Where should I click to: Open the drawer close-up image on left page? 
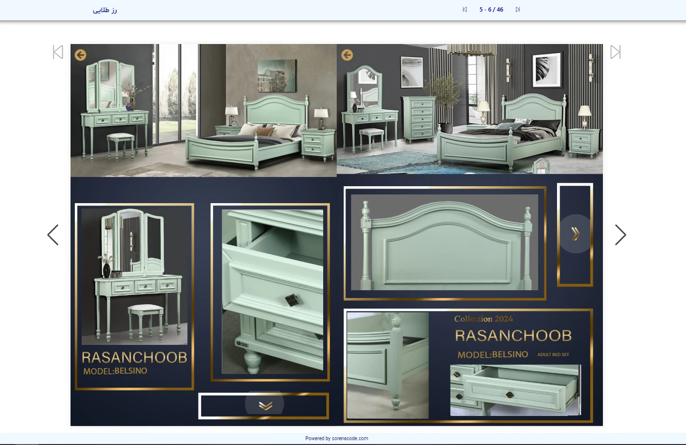tap(272, 292)
